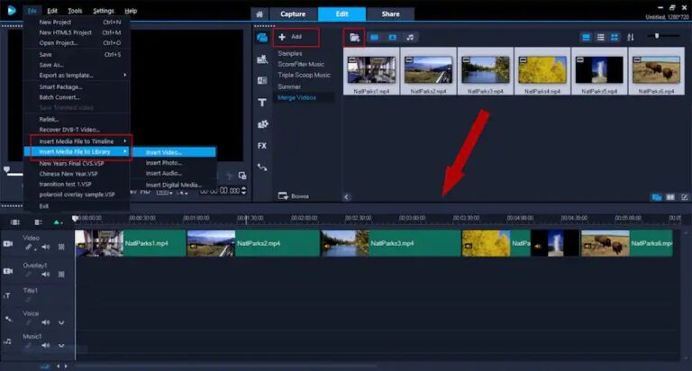
Task: Click the Voice track microphone icon
Action: tap(8, 319)
